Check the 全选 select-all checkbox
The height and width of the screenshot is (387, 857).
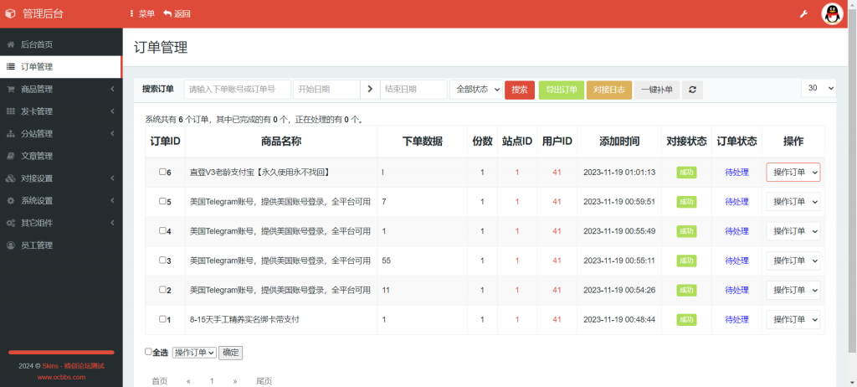tap(148, 352)
